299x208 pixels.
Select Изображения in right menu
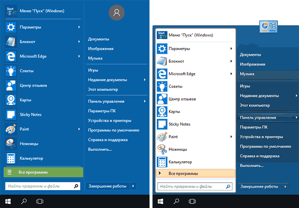pyautogui.click(x=253, y=64)
